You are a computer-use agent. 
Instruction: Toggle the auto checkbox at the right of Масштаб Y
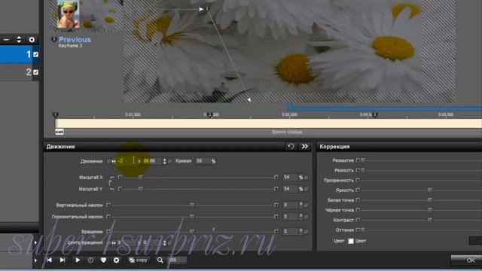(307, 189)
